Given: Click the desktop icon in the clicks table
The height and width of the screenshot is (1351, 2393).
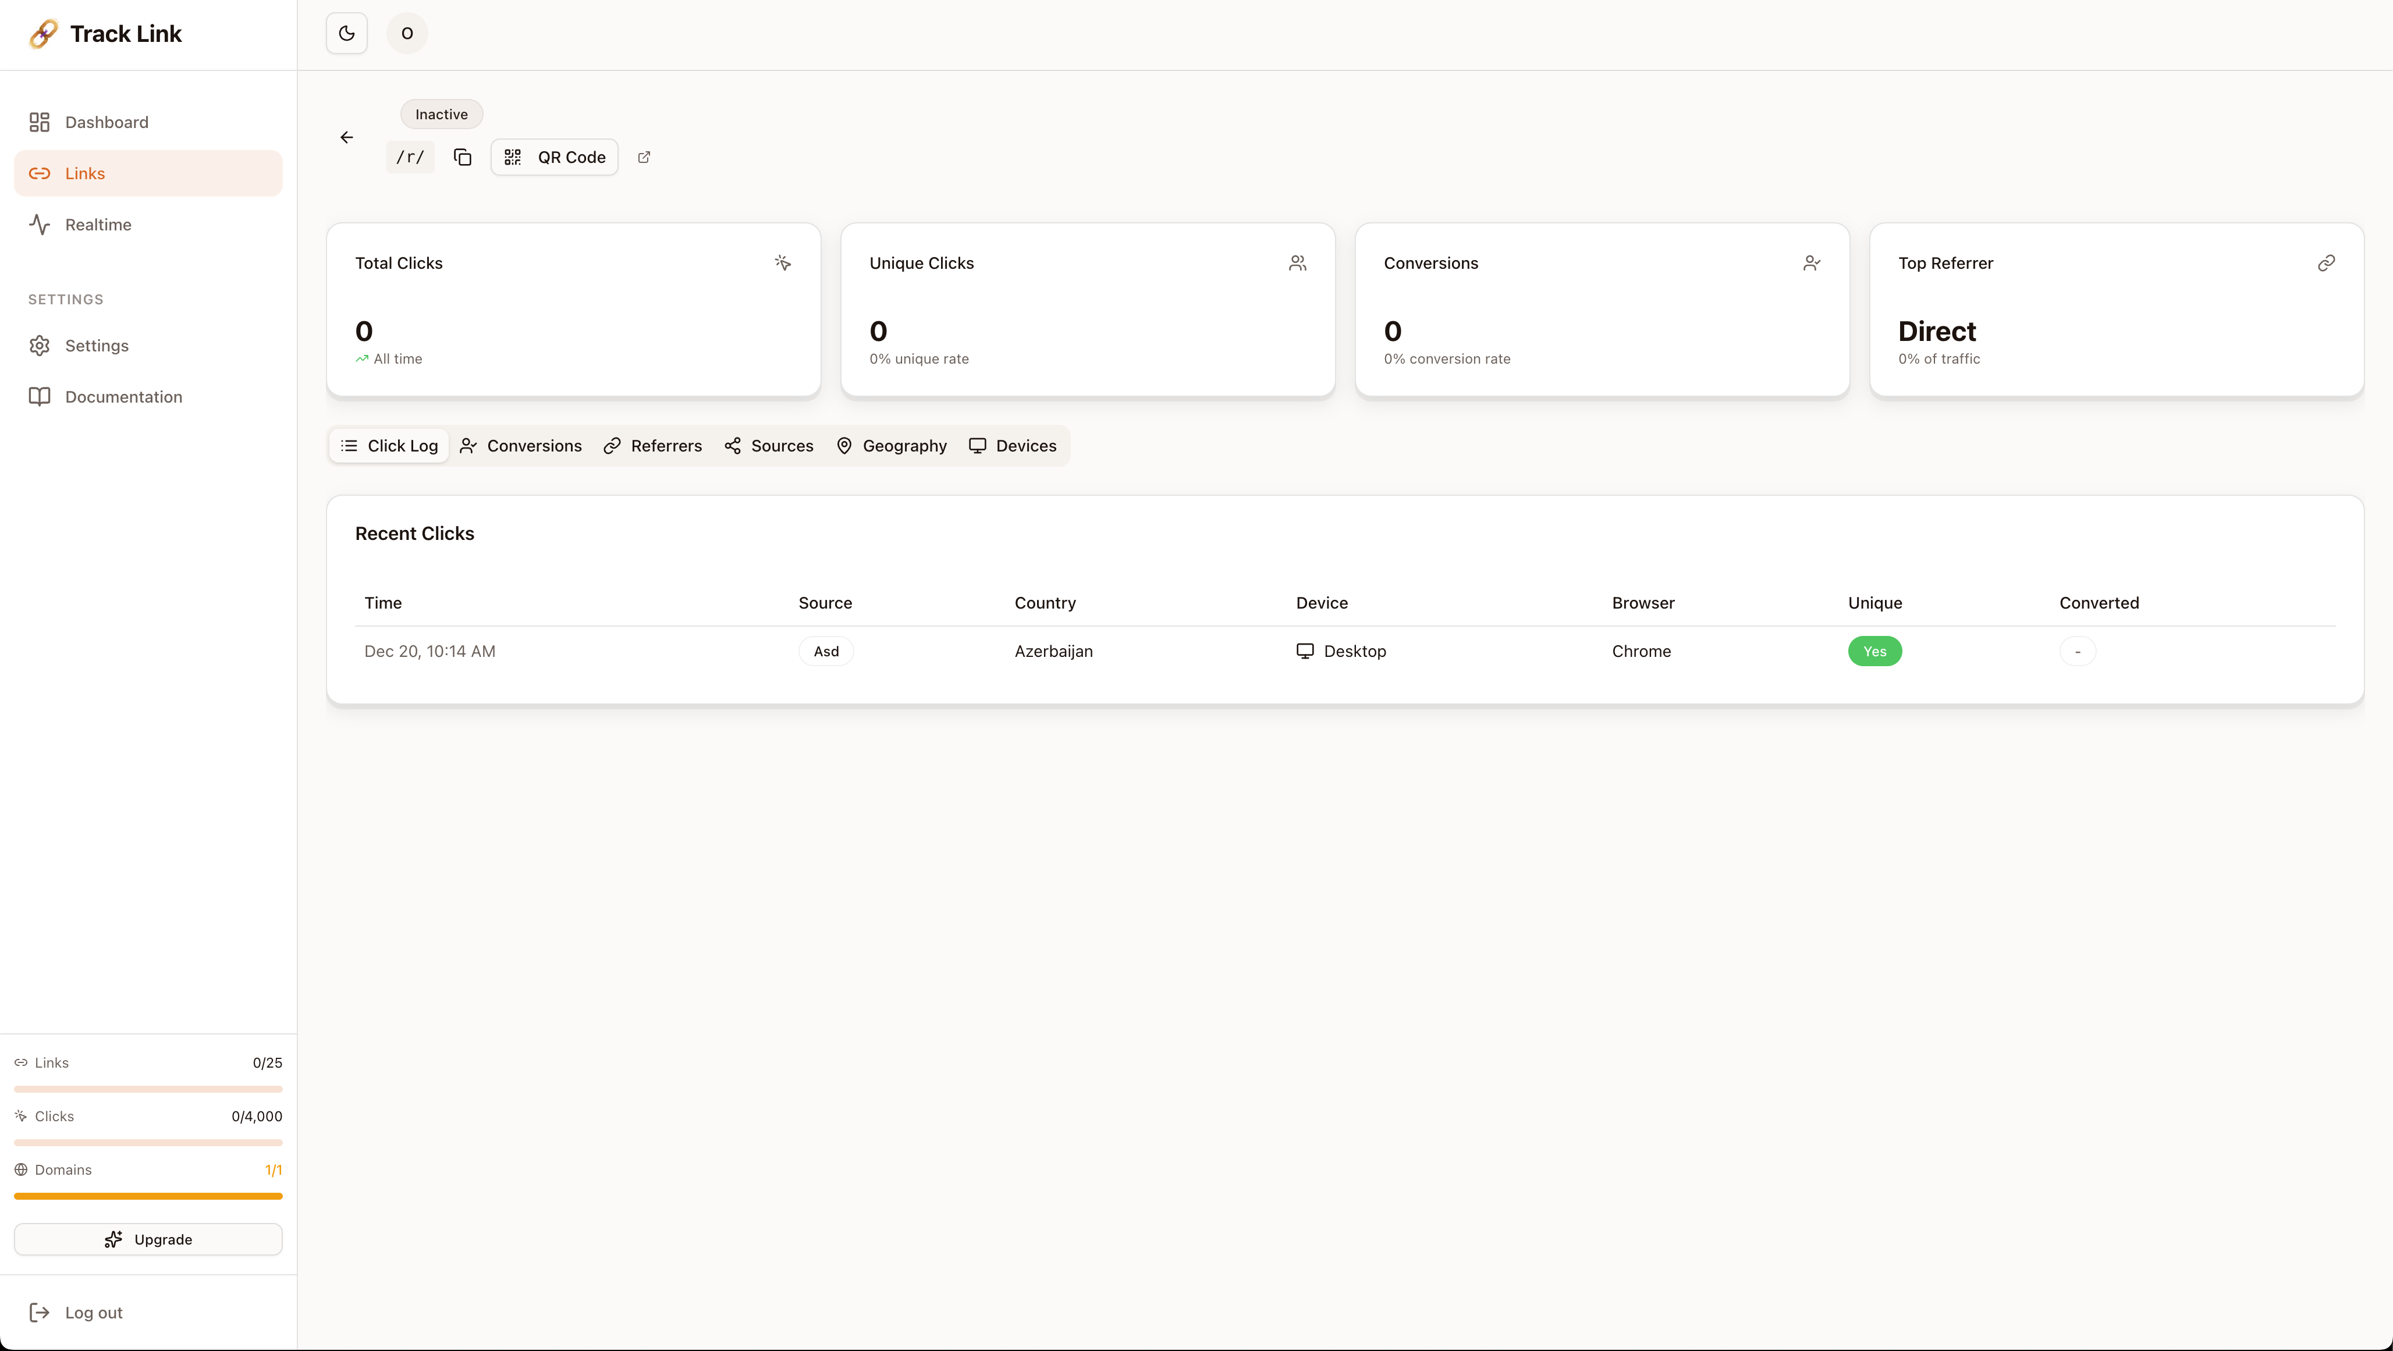Looking at the screenshot, I should [x=1305, y=651].
